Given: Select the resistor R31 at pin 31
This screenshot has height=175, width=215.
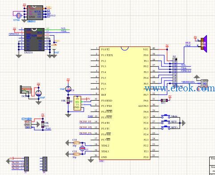Looking at the screenshot, I should pyautogui.click(x=164, y=101).
